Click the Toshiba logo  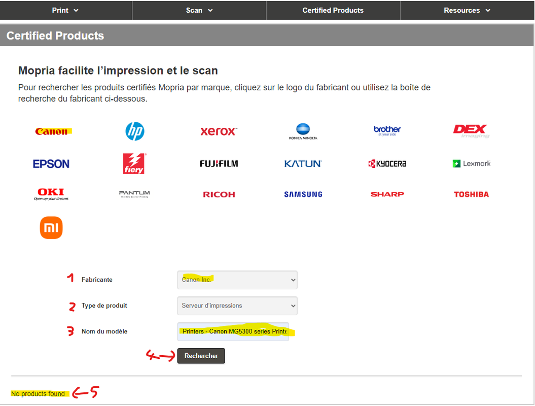pyautogui.click(x=471, y=194)
